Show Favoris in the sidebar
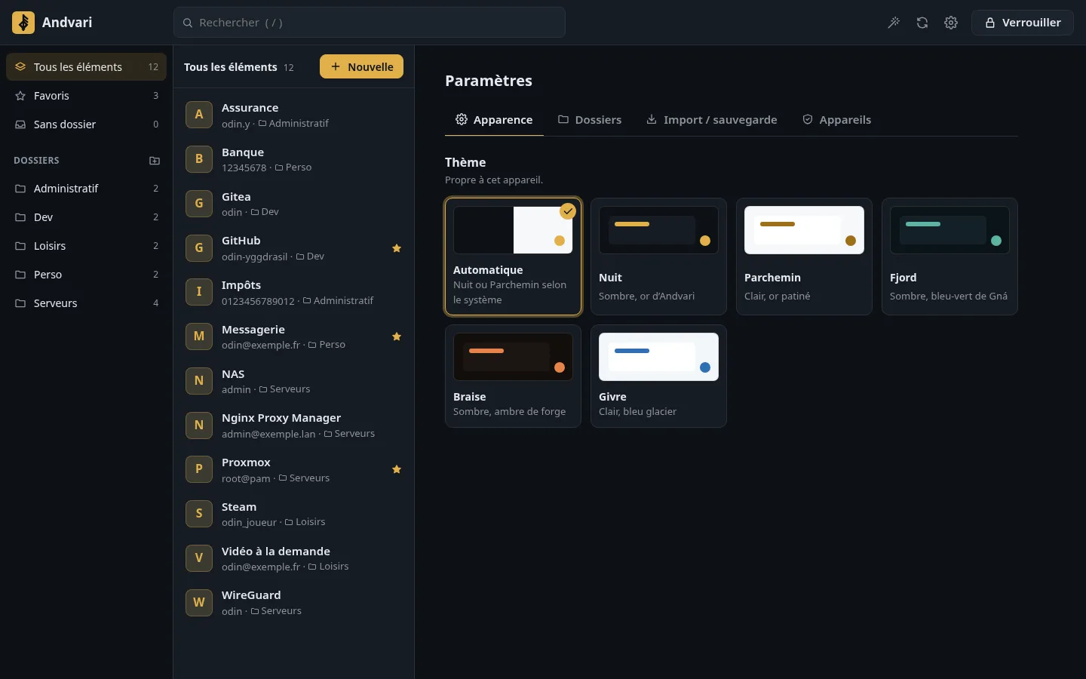The width and height of the screenshot is (1086, 679). click(86, 96)
